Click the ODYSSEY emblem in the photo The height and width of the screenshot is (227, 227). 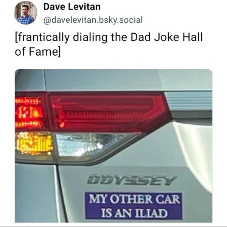(x=132, y=181)
